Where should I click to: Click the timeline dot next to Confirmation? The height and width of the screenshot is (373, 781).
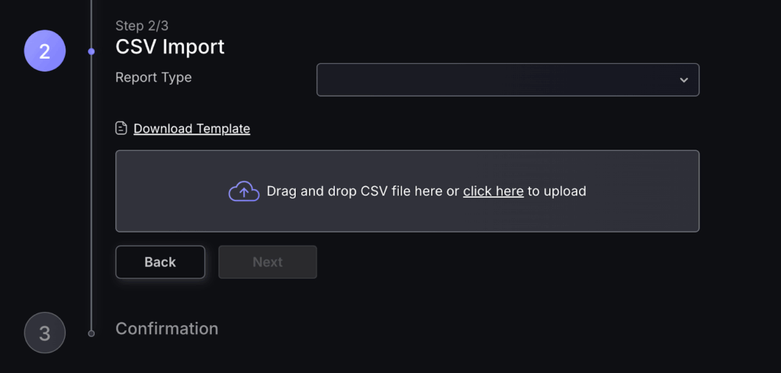point(92,333)
